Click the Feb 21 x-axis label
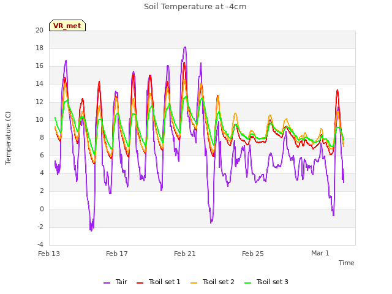Viewport: 392px width, 294px height. pyautogui.click(x=185, y=254)
